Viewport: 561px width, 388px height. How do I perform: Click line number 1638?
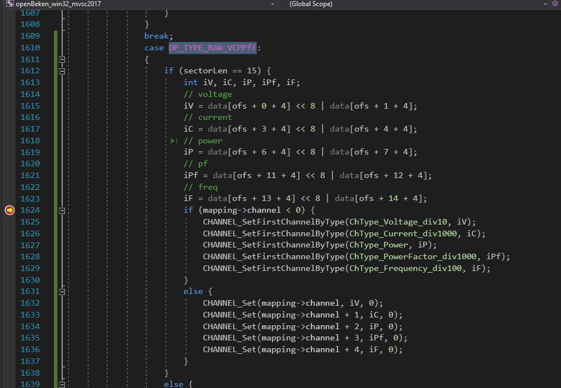(30, 373)
